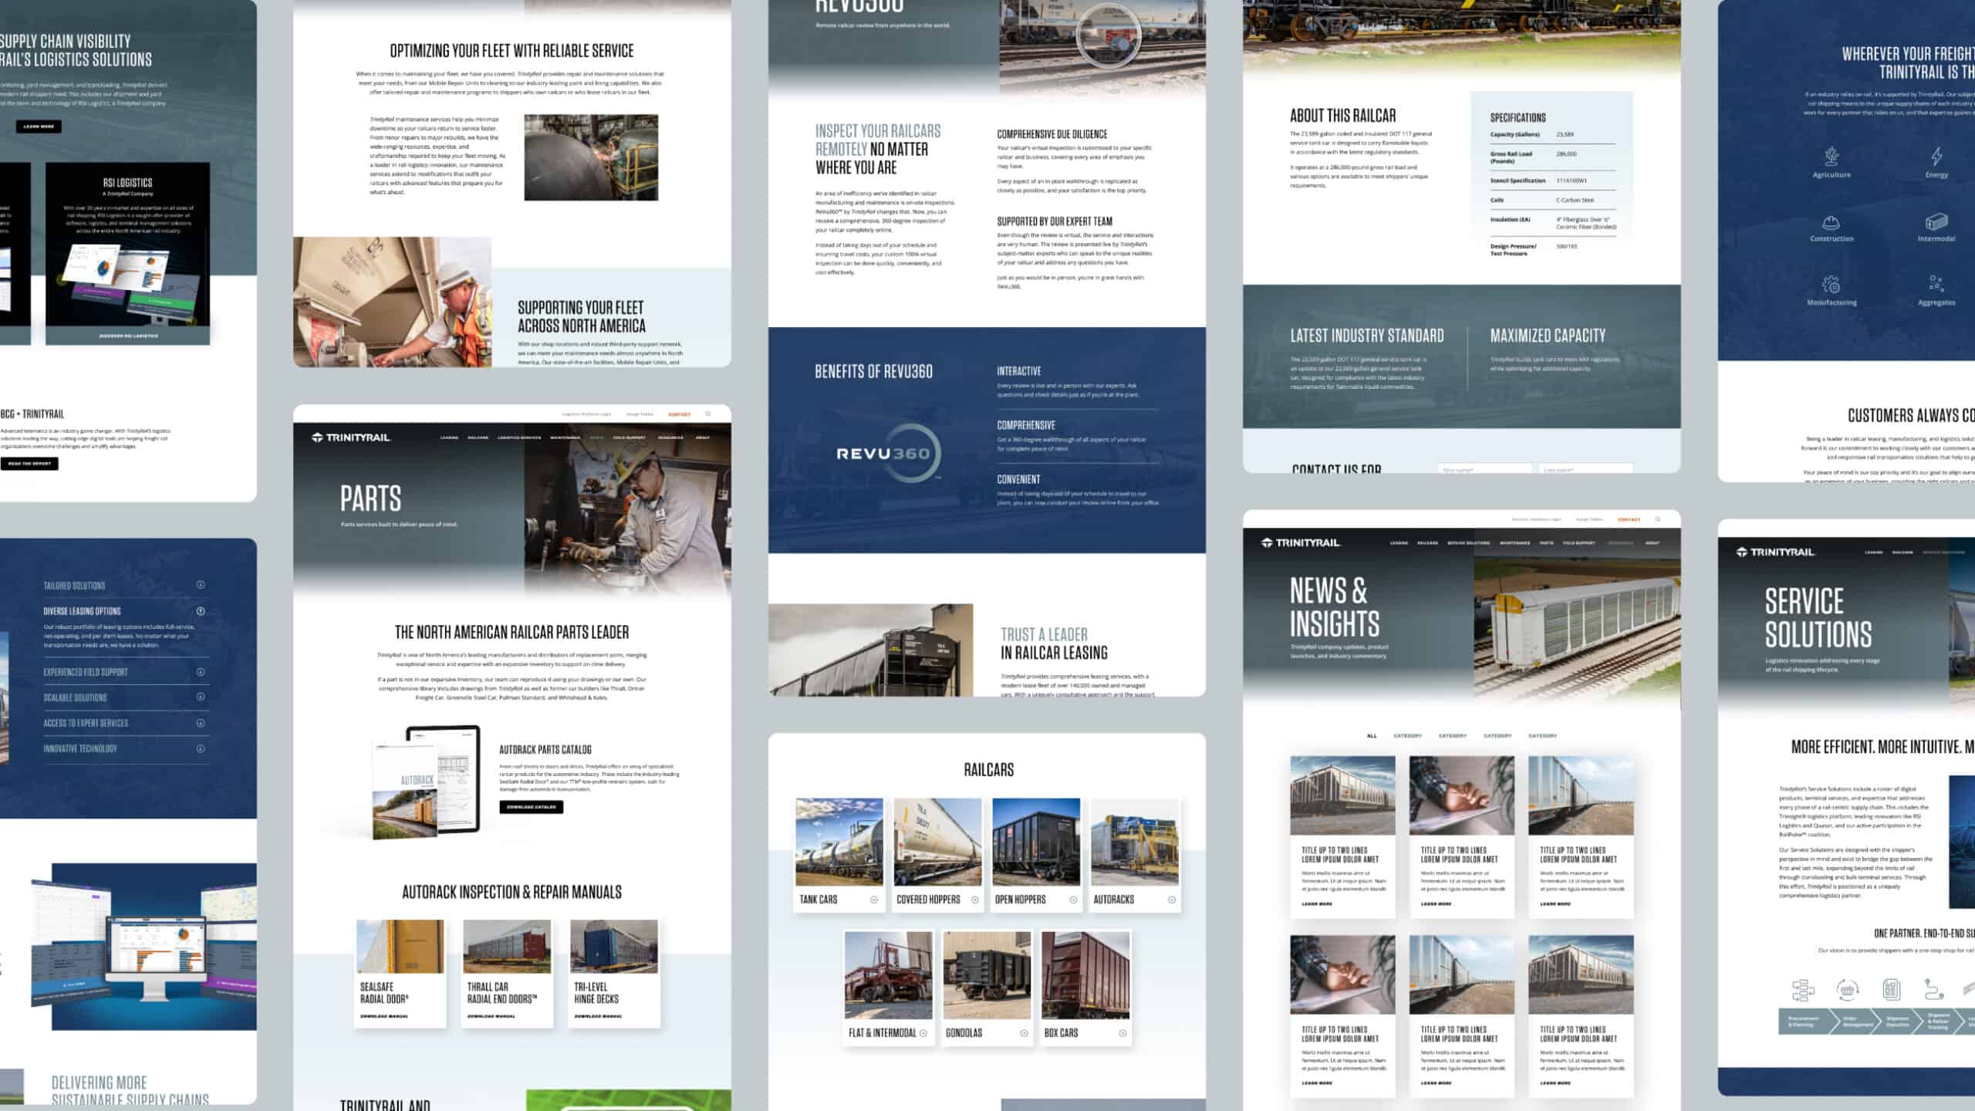Click Contact on the Parts page header
Viewport: 1975px width, 1111px height.
click(x=679, y=414)
